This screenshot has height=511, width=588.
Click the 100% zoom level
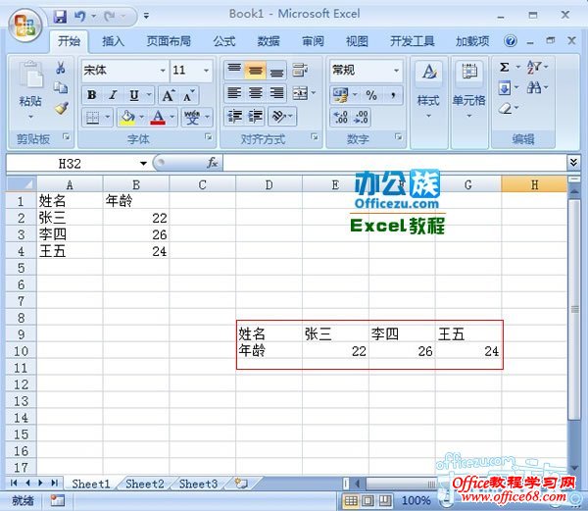coord(416,500)
